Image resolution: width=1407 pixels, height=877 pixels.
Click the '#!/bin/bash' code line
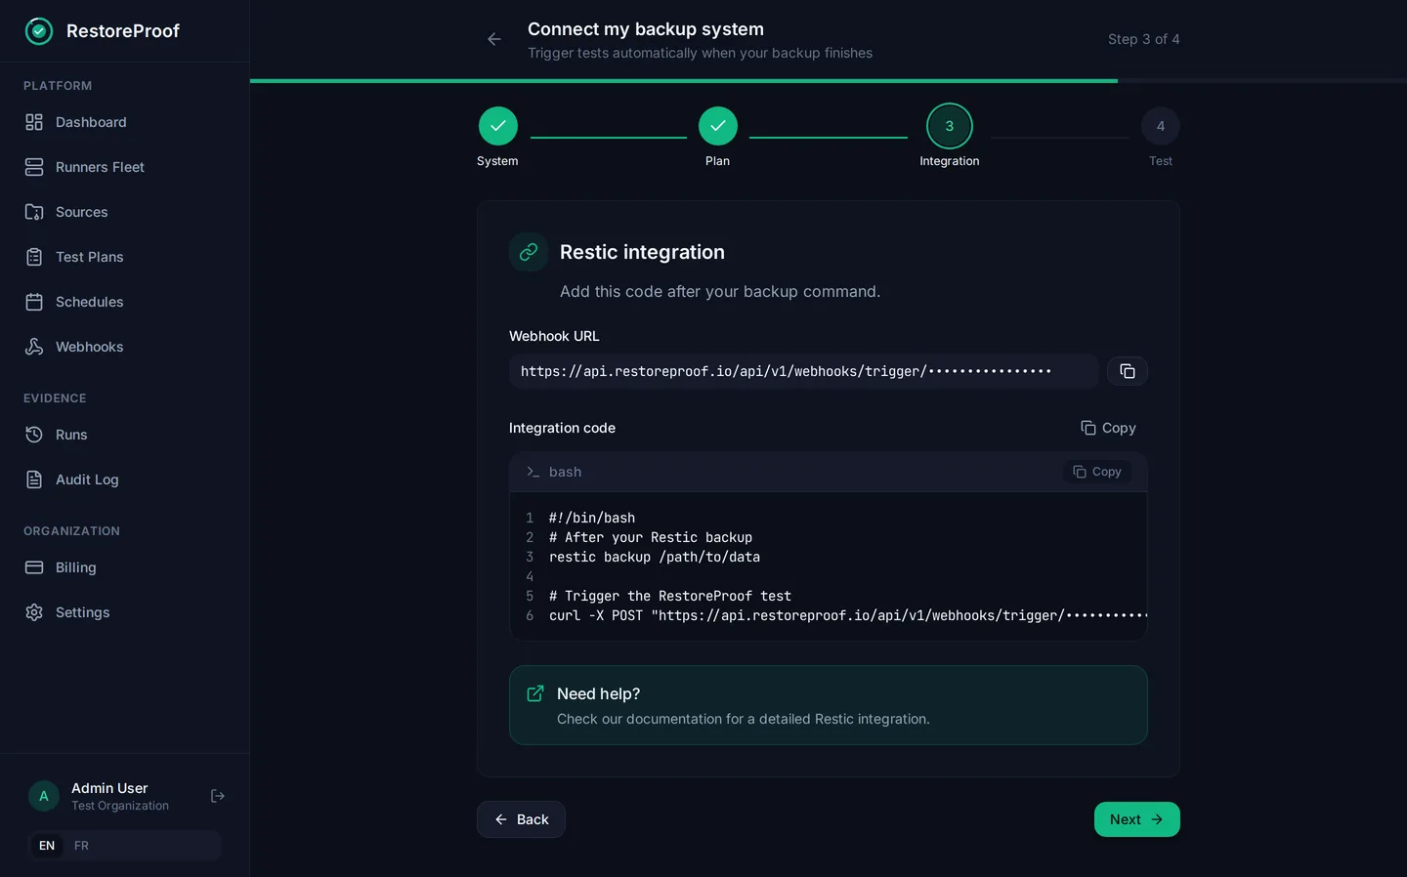[592, 518]
